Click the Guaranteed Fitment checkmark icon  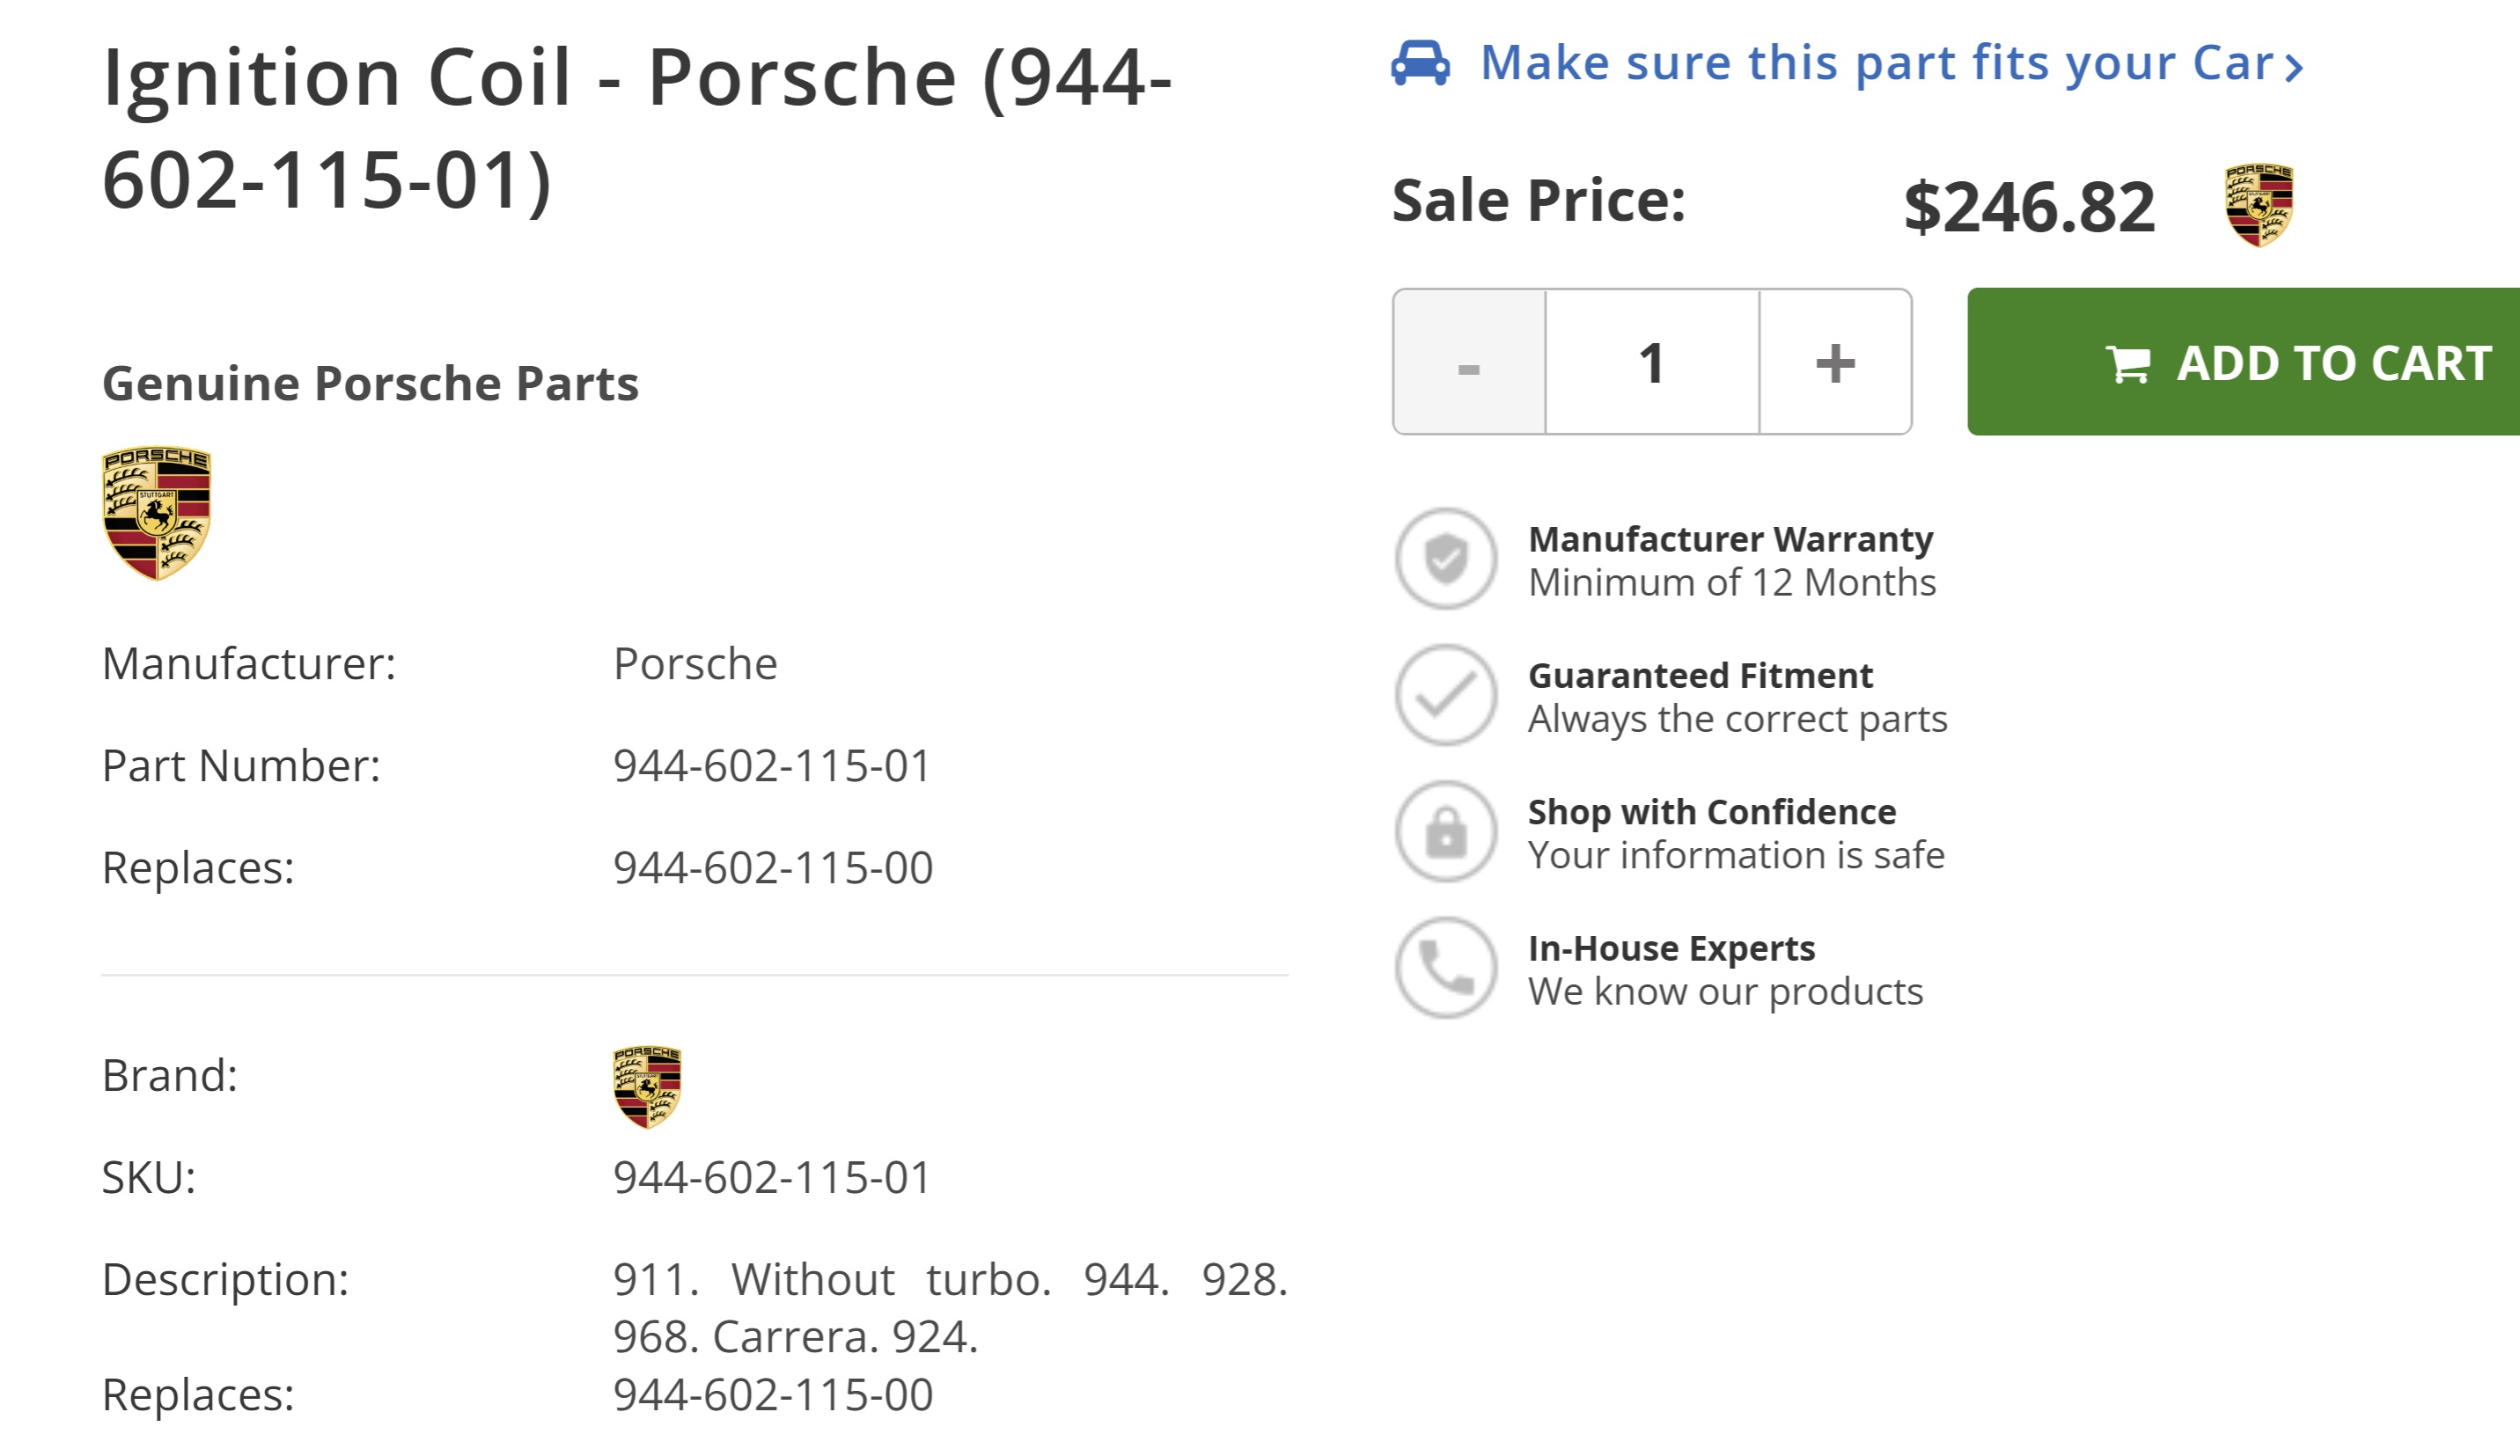[1445, 694]
